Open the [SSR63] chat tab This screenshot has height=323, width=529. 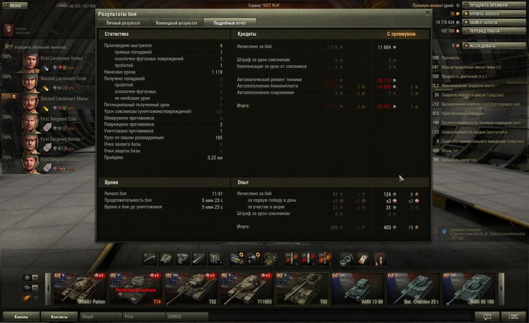(186, 317)
